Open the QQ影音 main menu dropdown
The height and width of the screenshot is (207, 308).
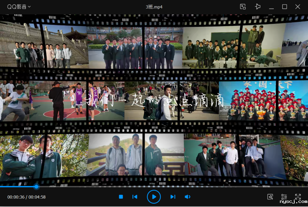(x=19, y=7)
